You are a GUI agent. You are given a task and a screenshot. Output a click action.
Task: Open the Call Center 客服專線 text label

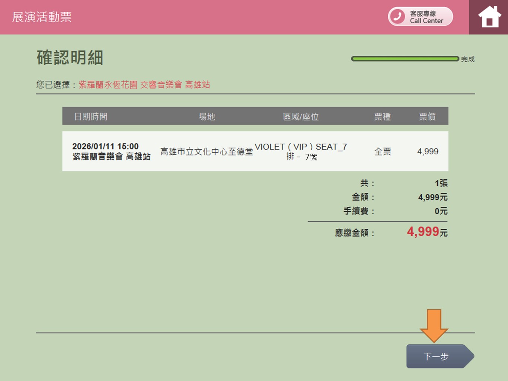click(426, 17)
